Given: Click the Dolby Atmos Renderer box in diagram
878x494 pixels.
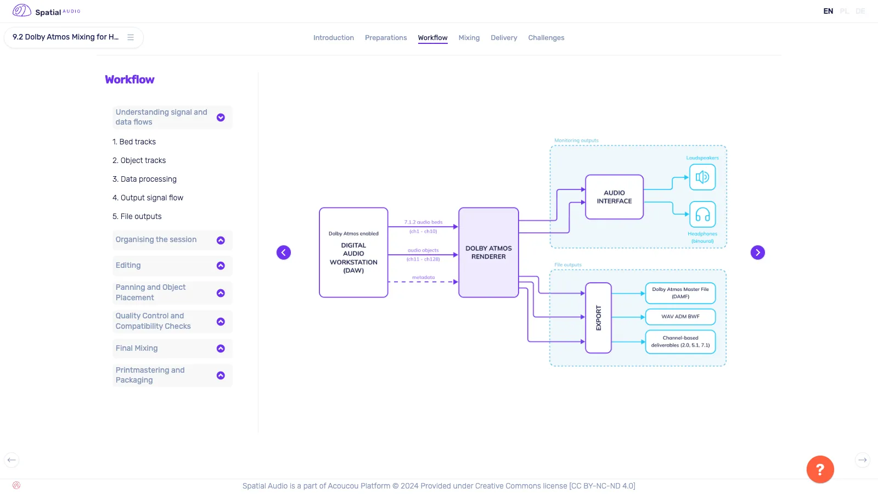Looking at the screenshot, I should (488, 252).
